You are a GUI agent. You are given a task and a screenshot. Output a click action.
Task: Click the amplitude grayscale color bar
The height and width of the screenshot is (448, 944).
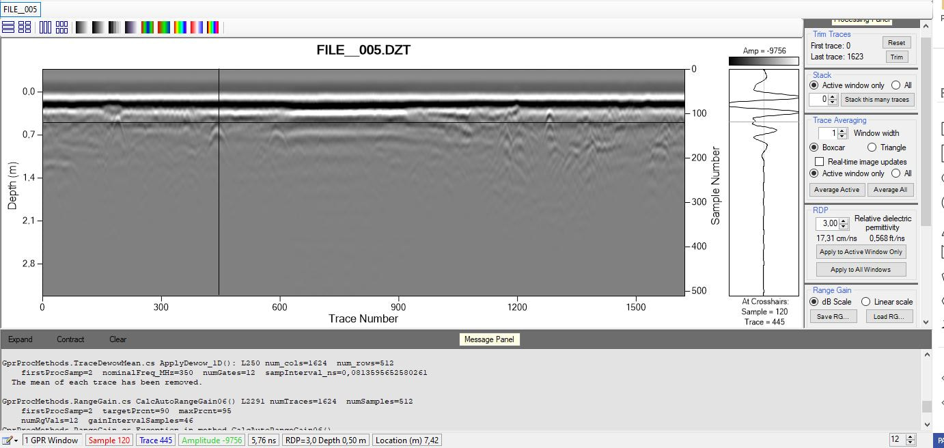pyautogui.click(x=764, y=61)
